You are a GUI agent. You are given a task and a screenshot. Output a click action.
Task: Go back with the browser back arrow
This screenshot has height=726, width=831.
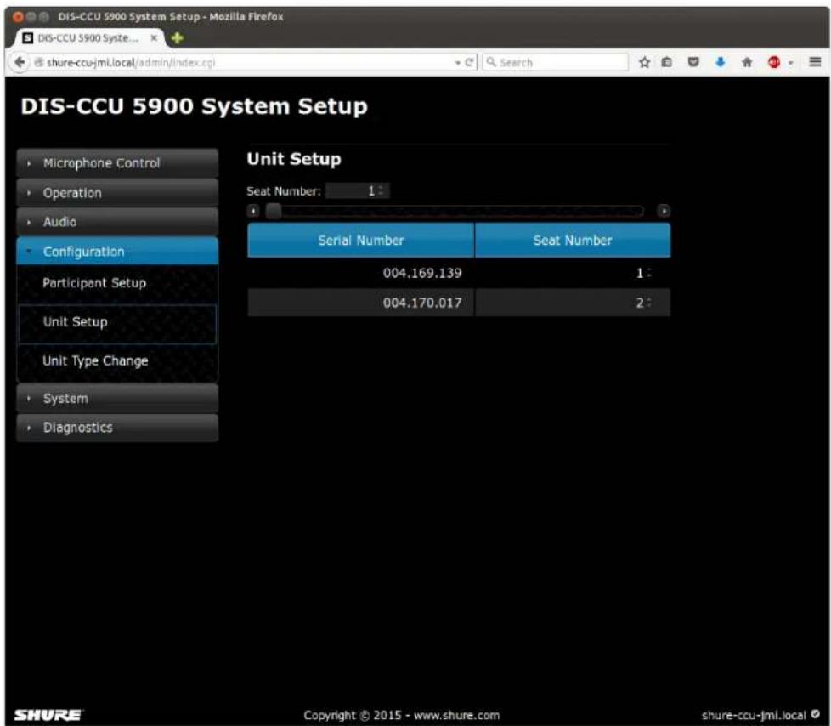[20, 62]
